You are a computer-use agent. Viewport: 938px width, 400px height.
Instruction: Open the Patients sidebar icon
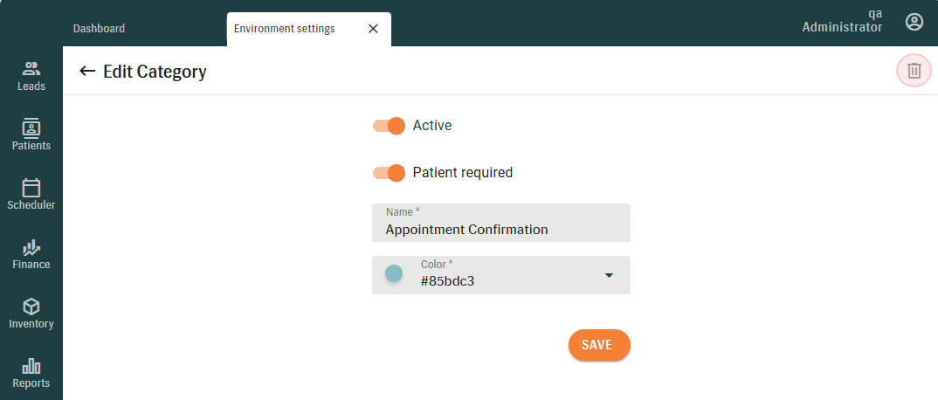click(x=31, y=128)
